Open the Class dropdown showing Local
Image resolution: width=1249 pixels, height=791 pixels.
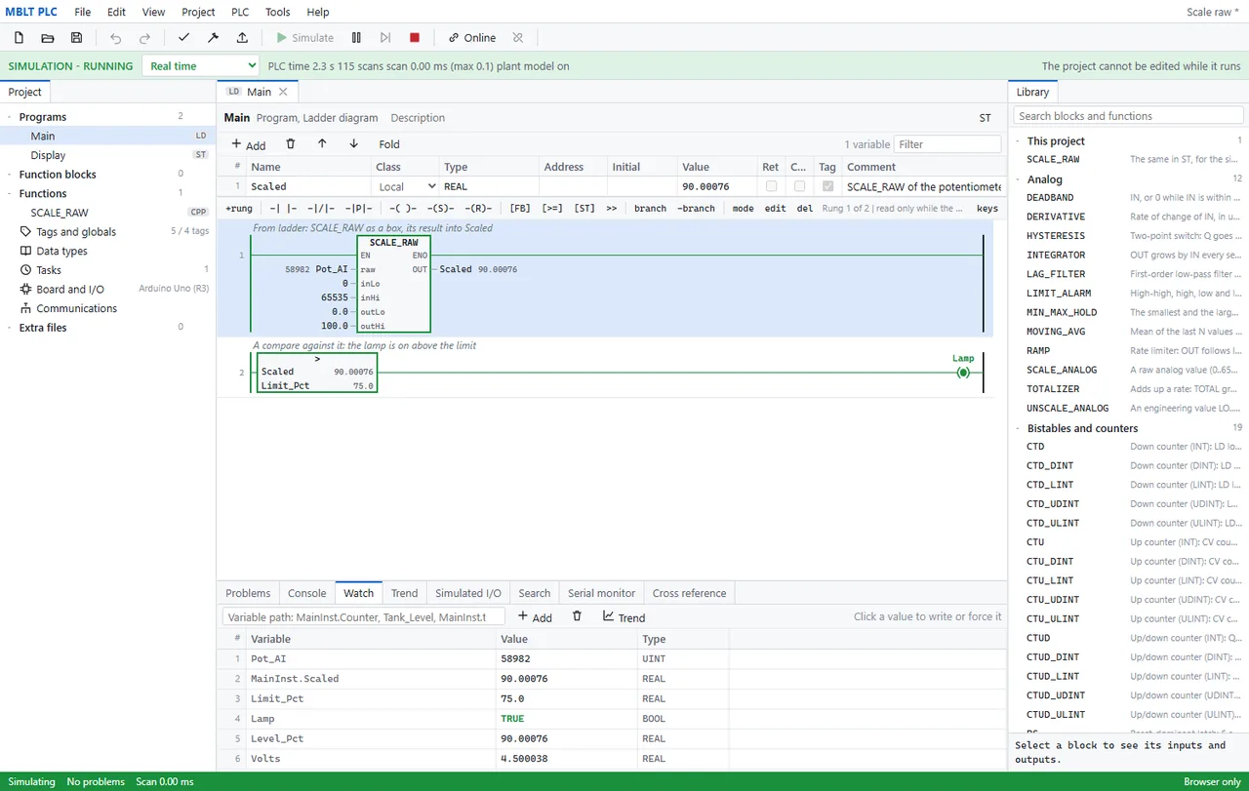click(x=406, y=186)
